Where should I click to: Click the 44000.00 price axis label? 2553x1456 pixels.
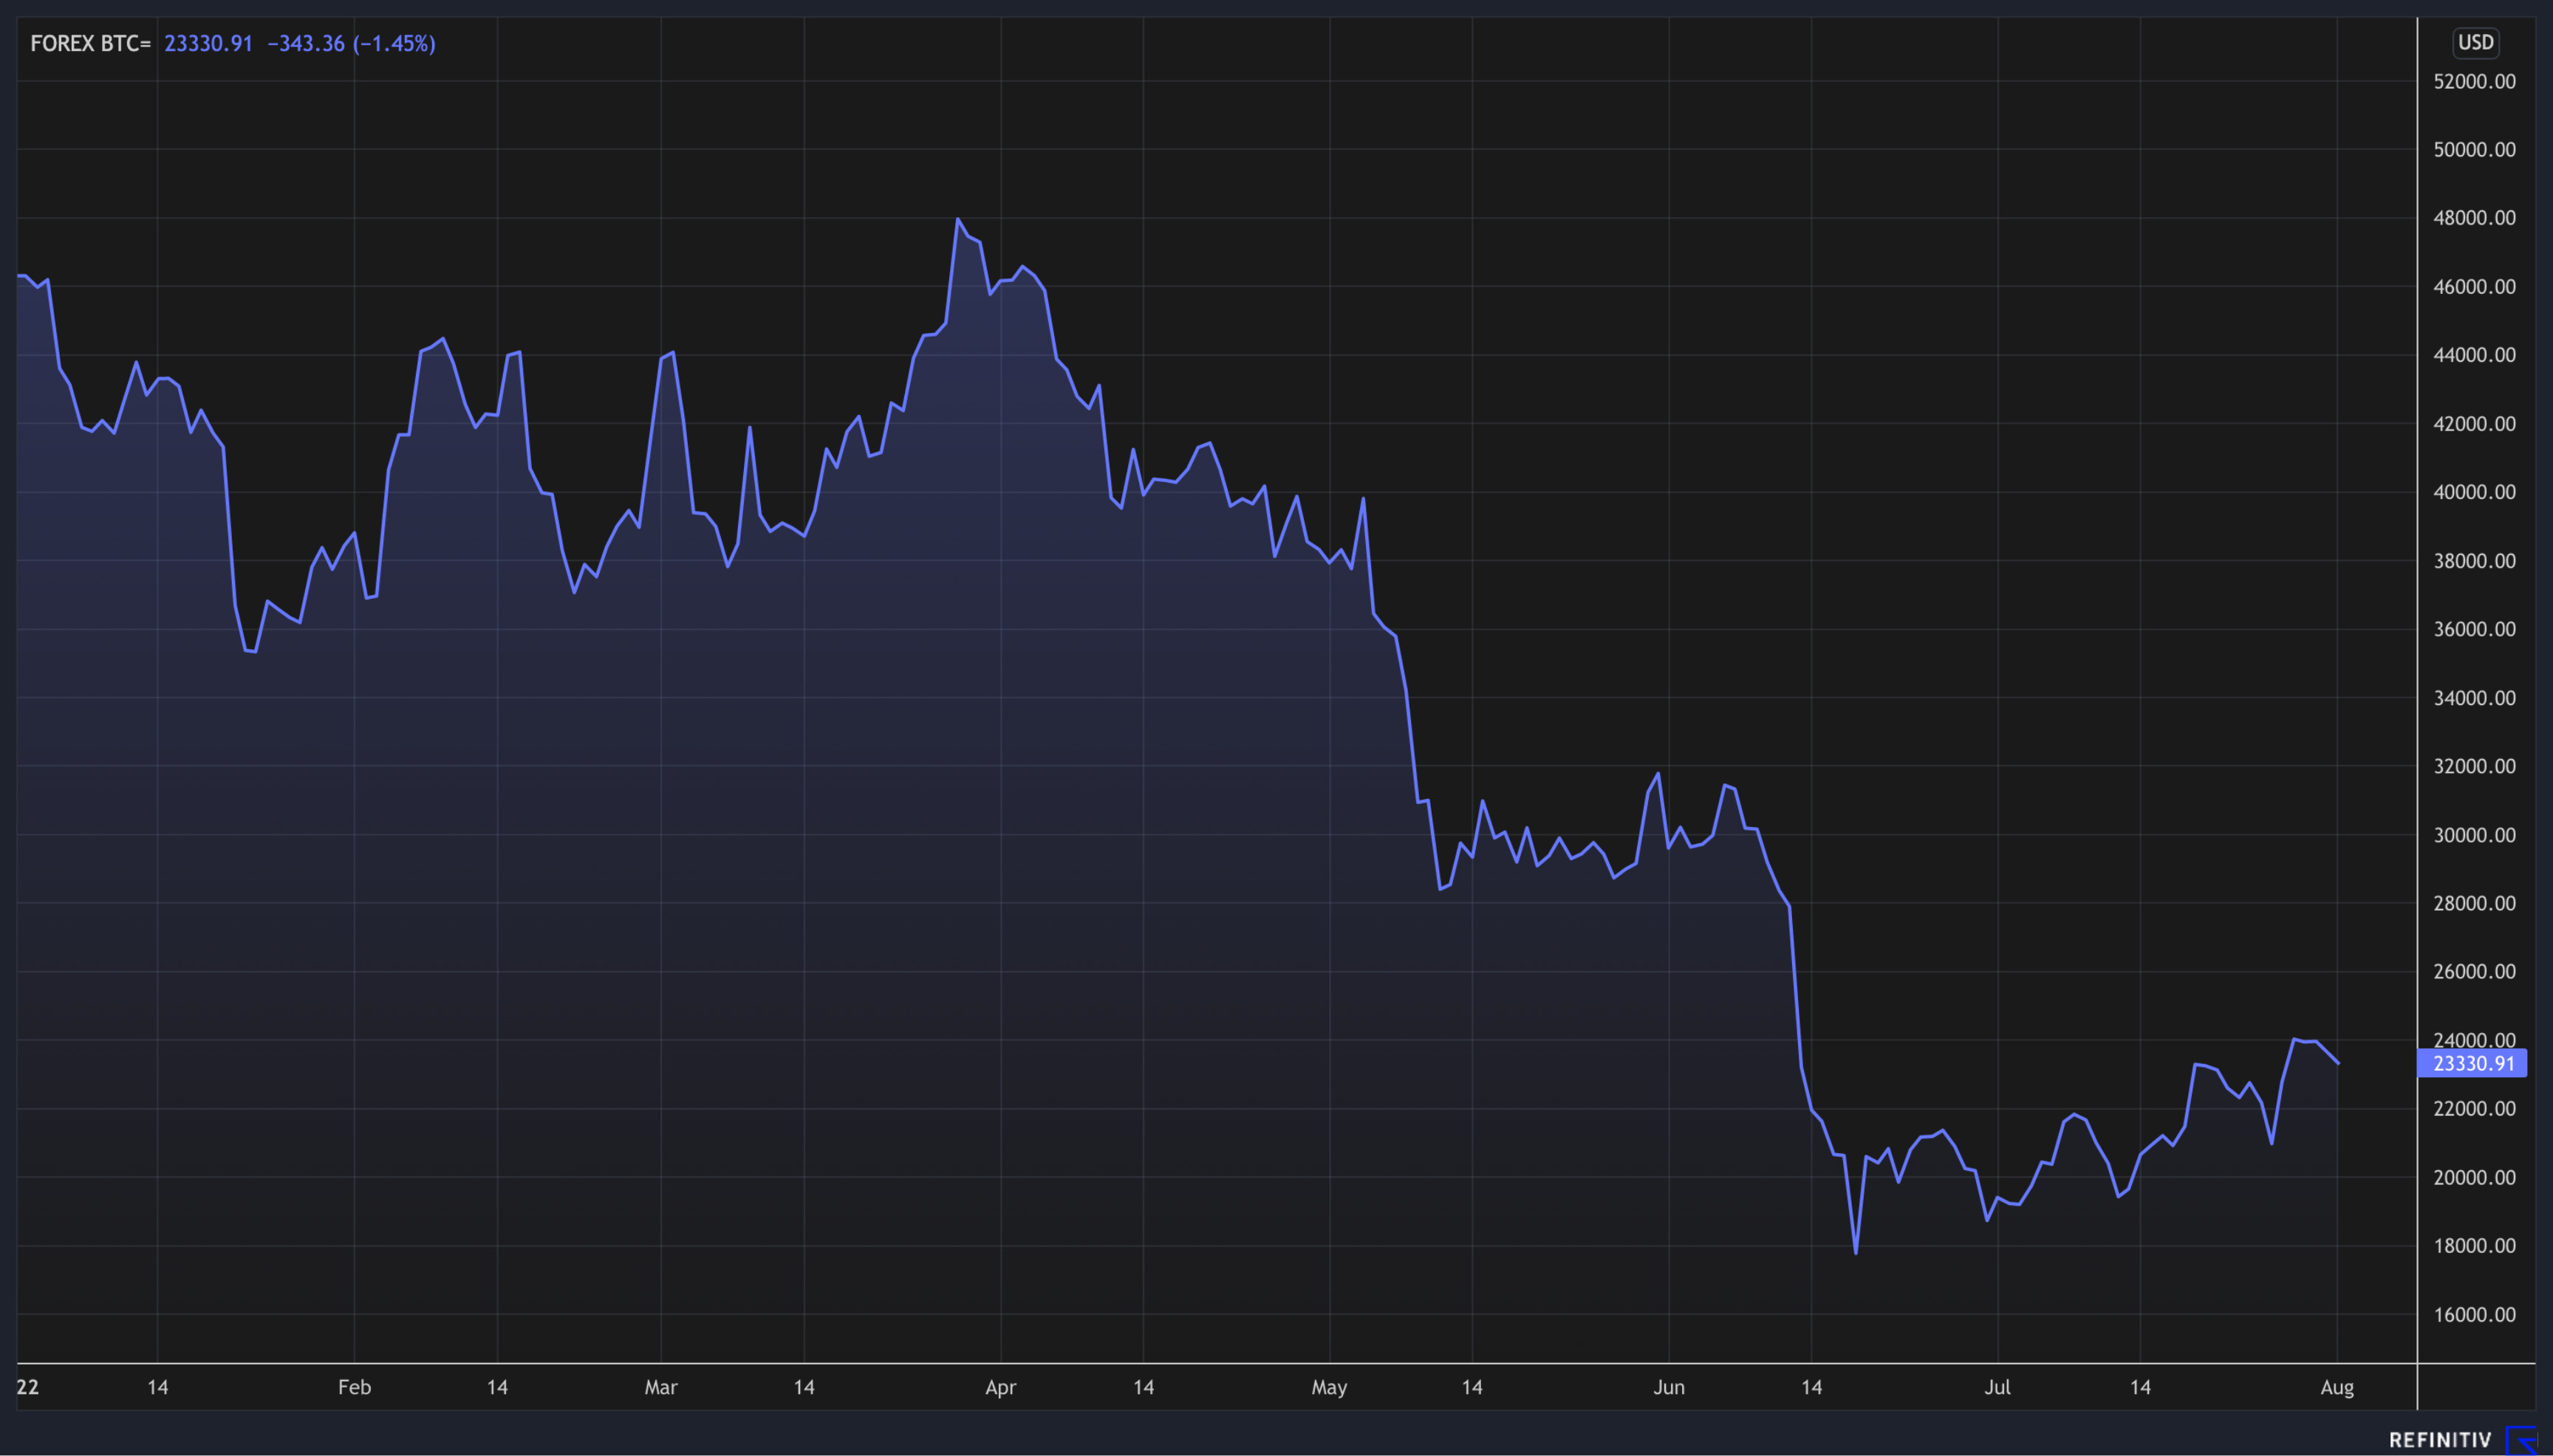coord(2474,355)
